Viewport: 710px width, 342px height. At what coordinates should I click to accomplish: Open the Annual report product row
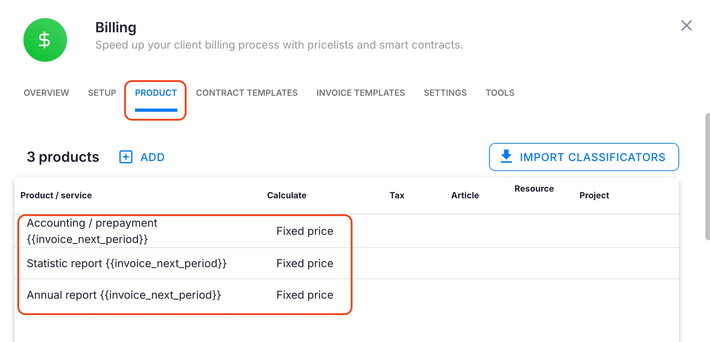coord(124,295)
